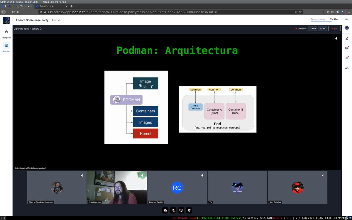Select Iván Chavero's video tile
This screenshot has width=352, height=220.
117,187
